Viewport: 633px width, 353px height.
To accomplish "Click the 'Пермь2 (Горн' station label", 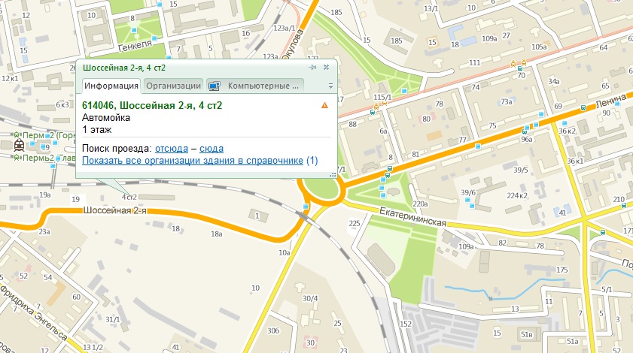I will [49, 135].
